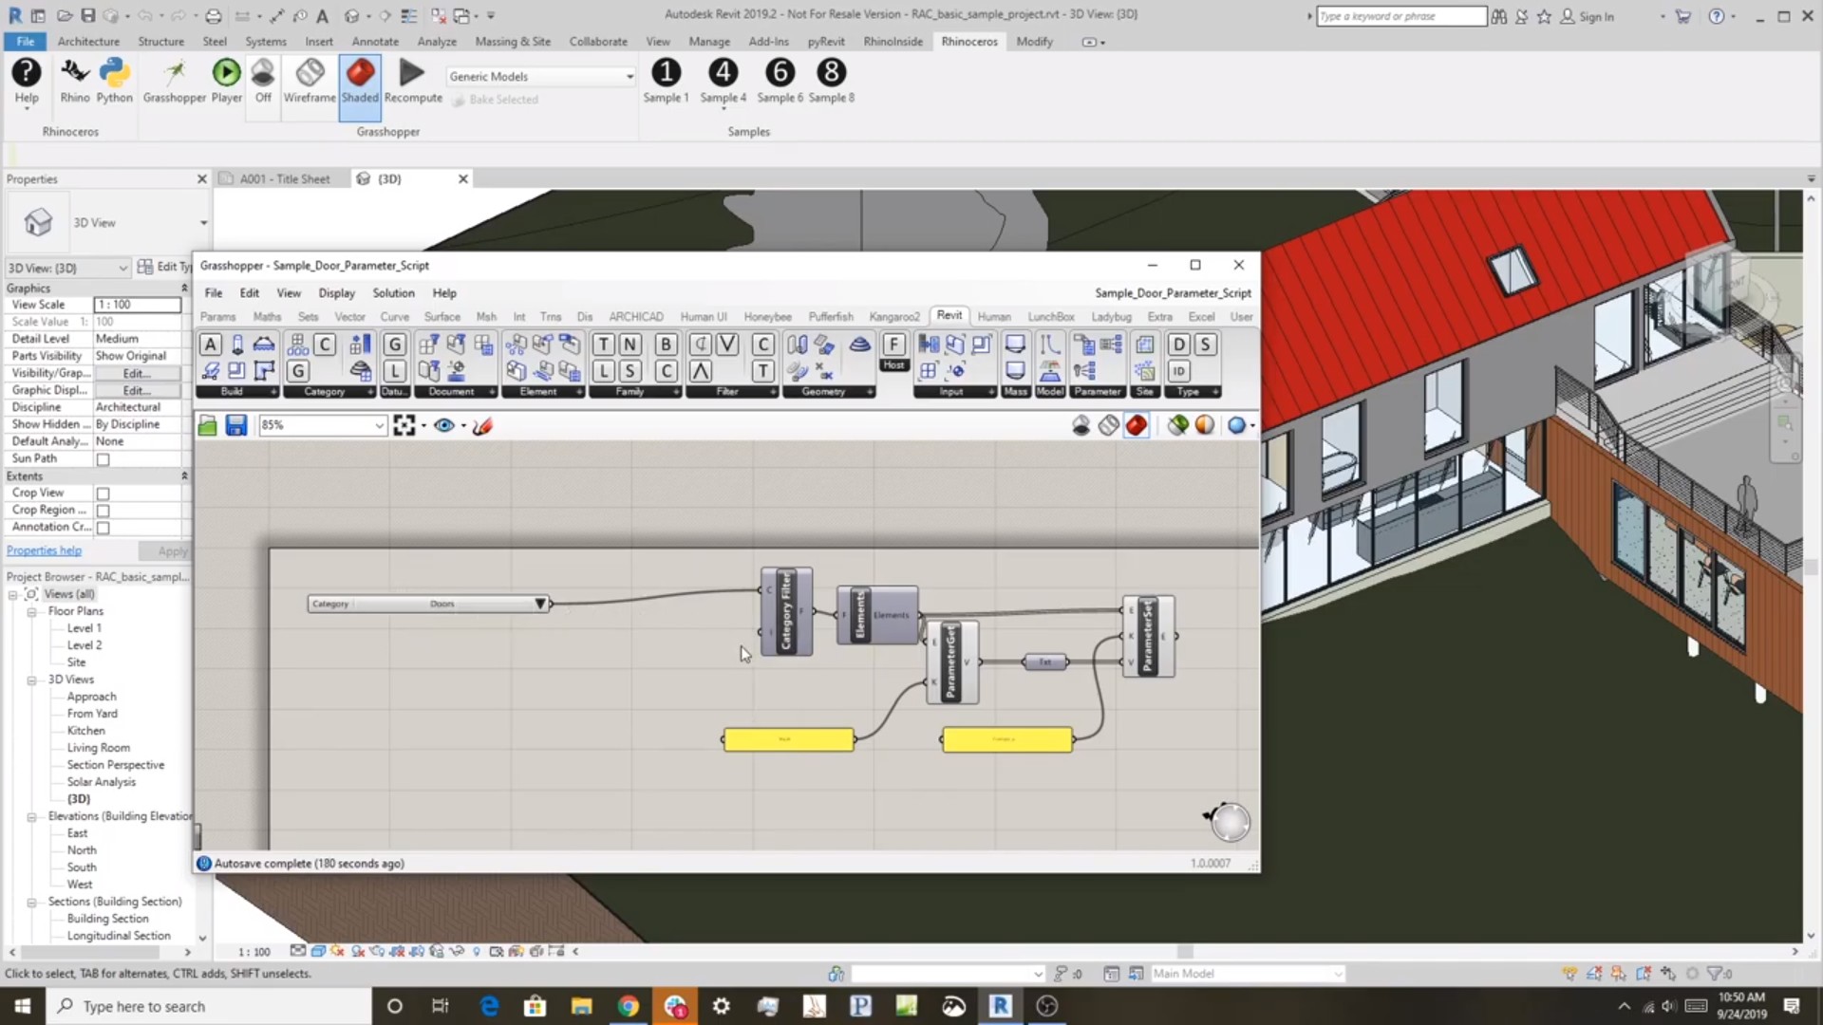Click the View Scale 1:100 field

coord(138,305)
